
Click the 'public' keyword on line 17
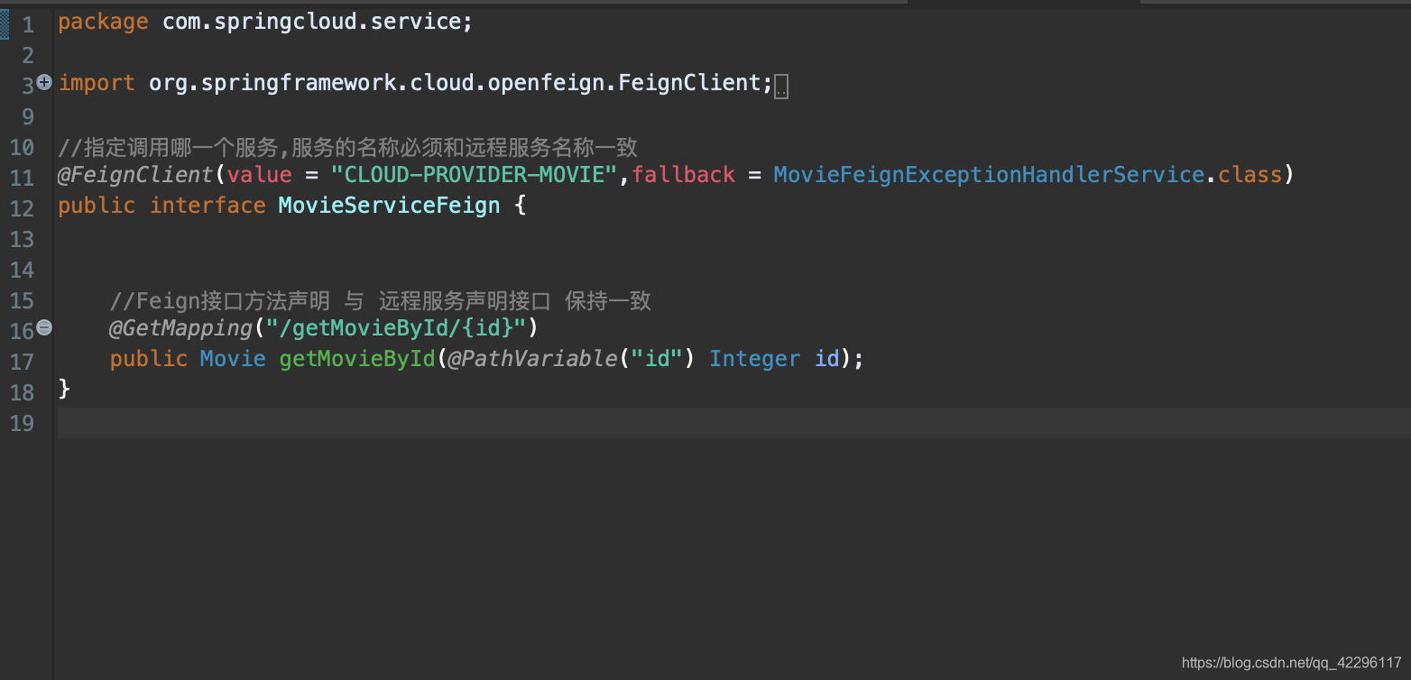coord(149,359)
